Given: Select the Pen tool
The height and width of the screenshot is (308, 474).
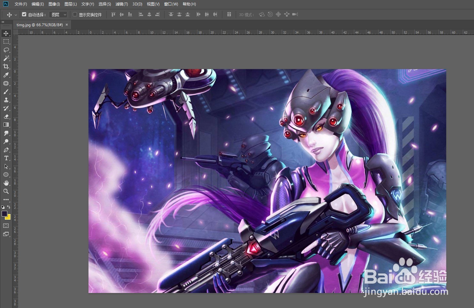Looking at the screenshot, I should (x=6, y=150).
